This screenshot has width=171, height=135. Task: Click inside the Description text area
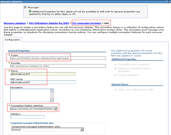(x=30, y=95)
